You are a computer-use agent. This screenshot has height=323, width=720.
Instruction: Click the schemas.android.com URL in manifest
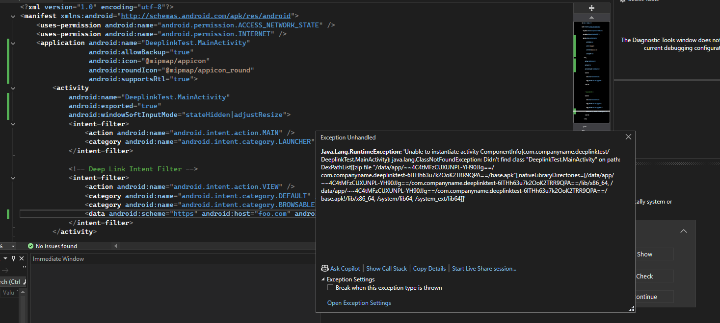[207, 16]
